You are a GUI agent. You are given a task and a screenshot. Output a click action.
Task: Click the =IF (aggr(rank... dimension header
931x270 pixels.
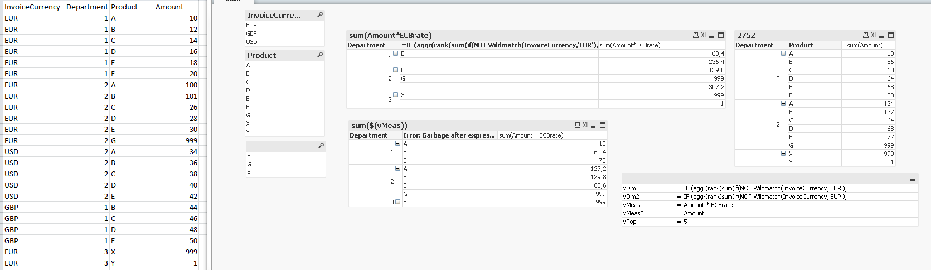tap(499, 45)
